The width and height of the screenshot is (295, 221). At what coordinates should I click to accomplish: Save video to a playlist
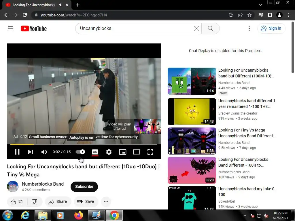86,202
